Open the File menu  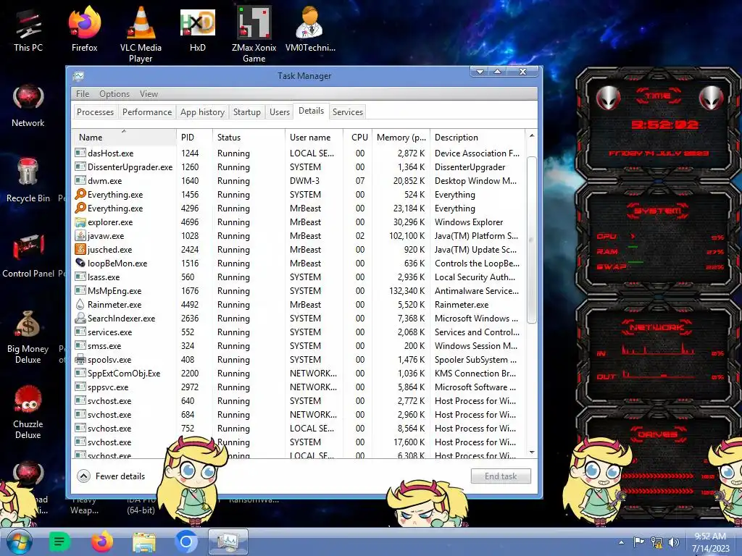(83, 93)
